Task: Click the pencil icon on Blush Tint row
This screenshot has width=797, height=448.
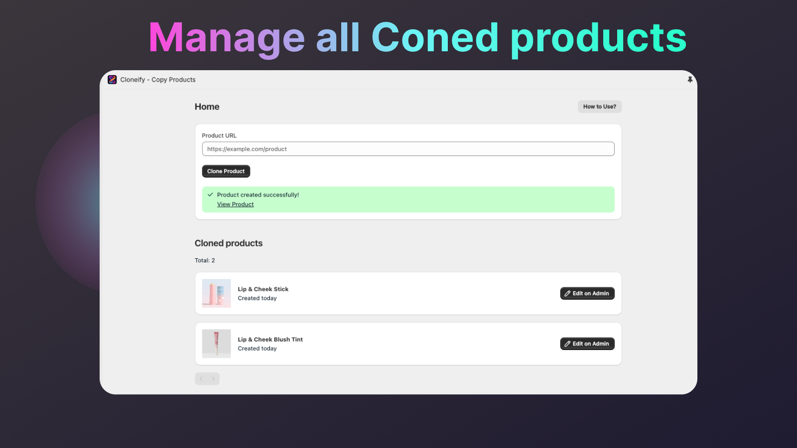Action: 567,343
